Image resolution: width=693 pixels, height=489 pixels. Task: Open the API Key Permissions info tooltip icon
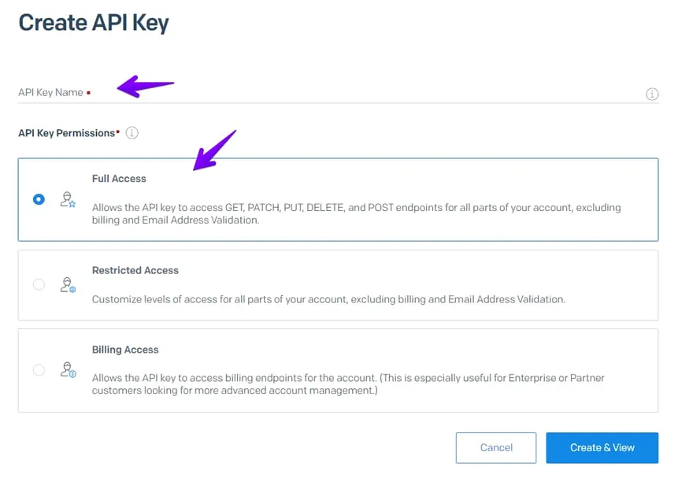(x=132, y=132)
